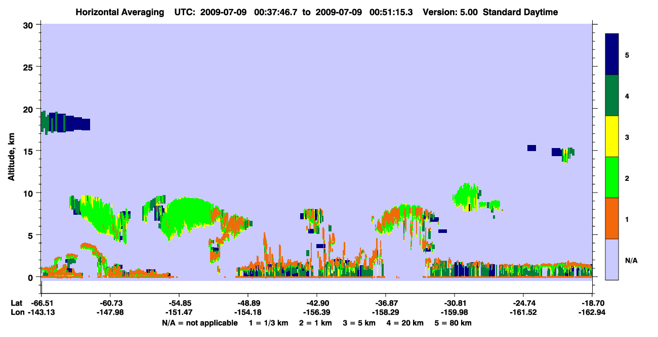This screenshot has width=658, height=337.
Task: Click the orange colorbar segment labeled 1
Action: (x=612, y=218)
